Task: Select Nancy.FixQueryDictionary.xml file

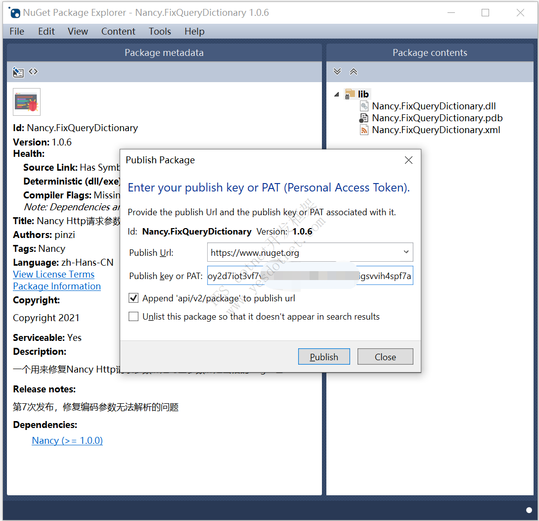Action: pyautogui.click(x=436, y=130)
